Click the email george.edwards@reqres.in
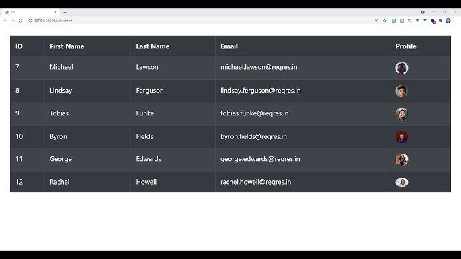The image size is (461, 259). pos(260,159)
